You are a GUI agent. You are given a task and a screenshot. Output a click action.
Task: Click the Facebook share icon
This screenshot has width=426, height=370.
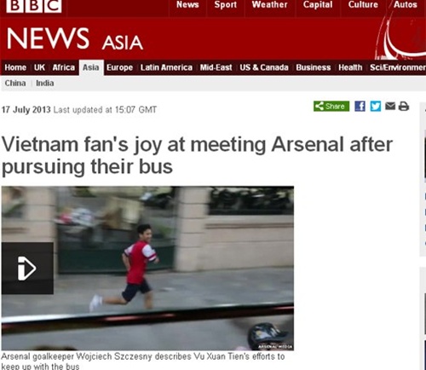[x=360, y=107]
